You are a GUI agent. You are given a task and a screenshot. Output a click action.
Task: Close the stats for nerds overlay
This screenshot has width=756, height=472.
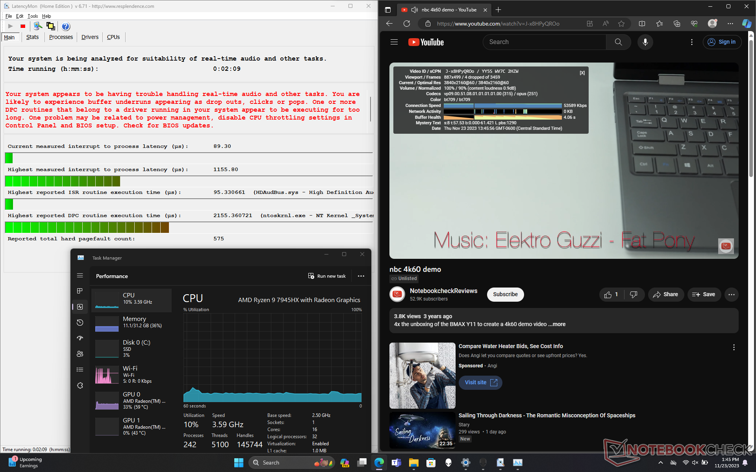582,73
